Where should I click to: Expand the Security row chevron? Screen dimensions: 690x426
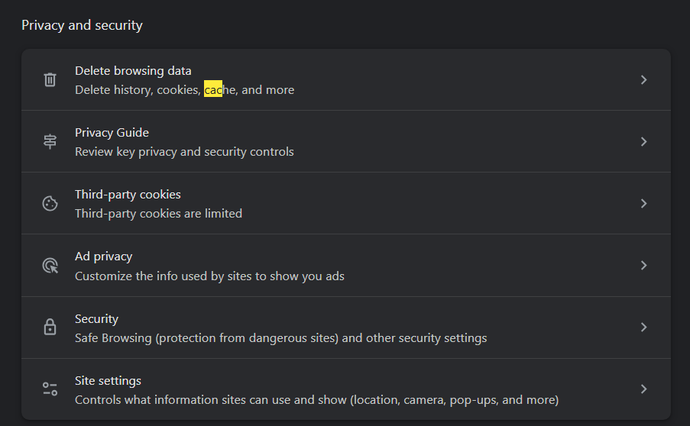[x=643, y=328]
